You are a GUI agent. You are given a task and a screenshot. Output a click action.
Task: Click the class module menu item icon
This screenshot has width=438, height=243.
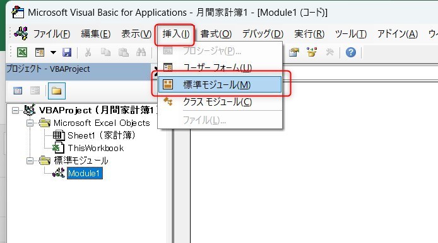[x=168, y=101]
